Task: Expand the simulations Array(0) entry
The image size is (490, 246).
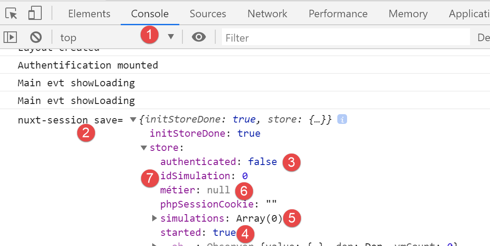Action: (x=154, y=218)
